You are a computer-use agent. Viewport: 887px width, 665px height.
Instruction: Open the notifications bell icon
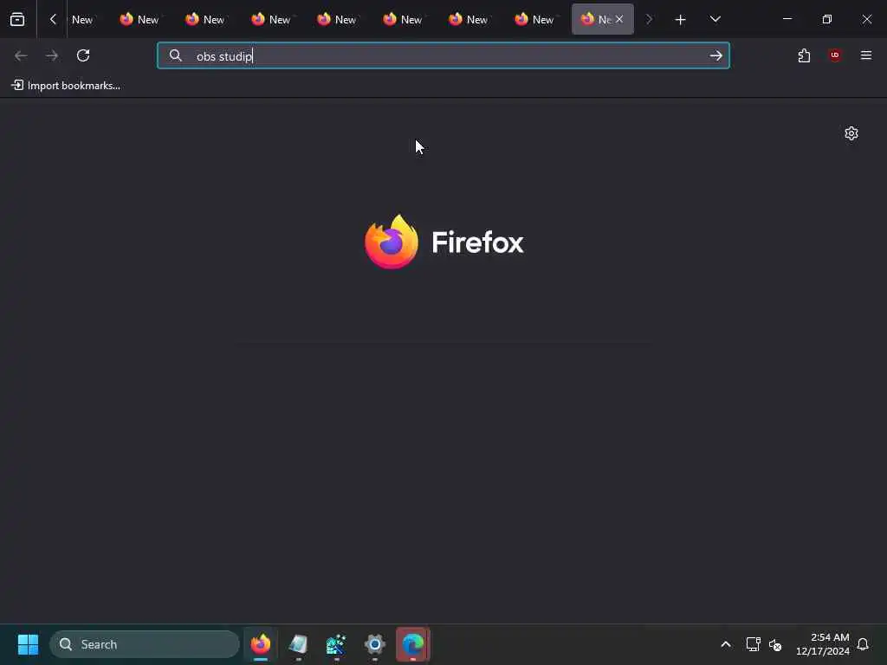tap(863, 644)
